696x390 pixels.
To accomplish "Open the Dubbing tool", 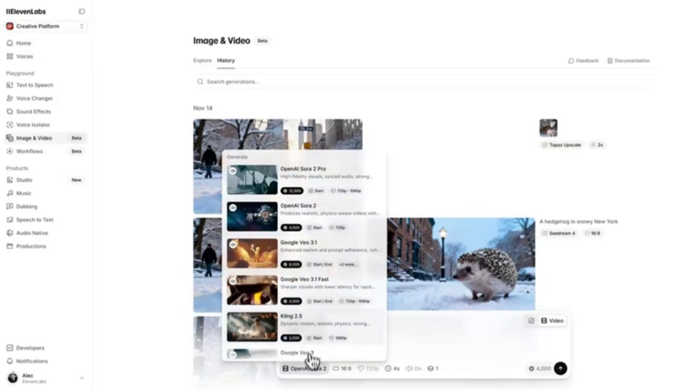I will click(27, 206).
